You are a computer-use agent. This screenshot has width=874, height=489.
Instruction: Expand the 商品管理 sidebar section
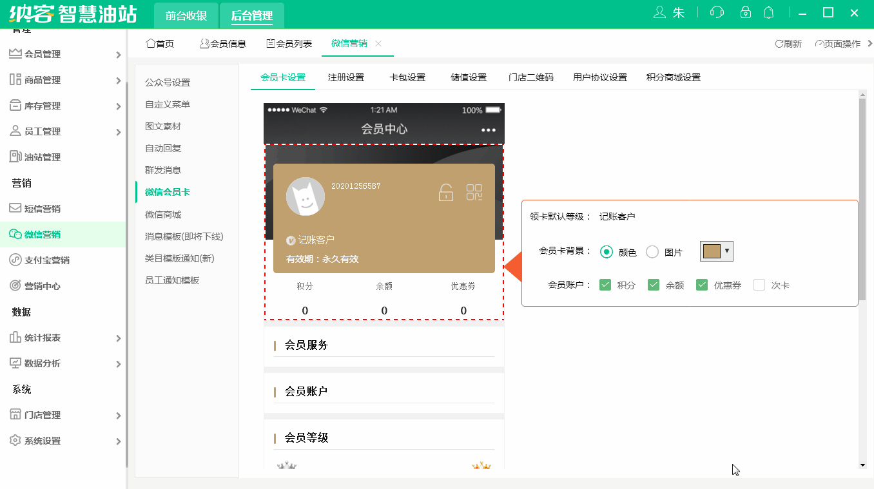tap(61, 80)
